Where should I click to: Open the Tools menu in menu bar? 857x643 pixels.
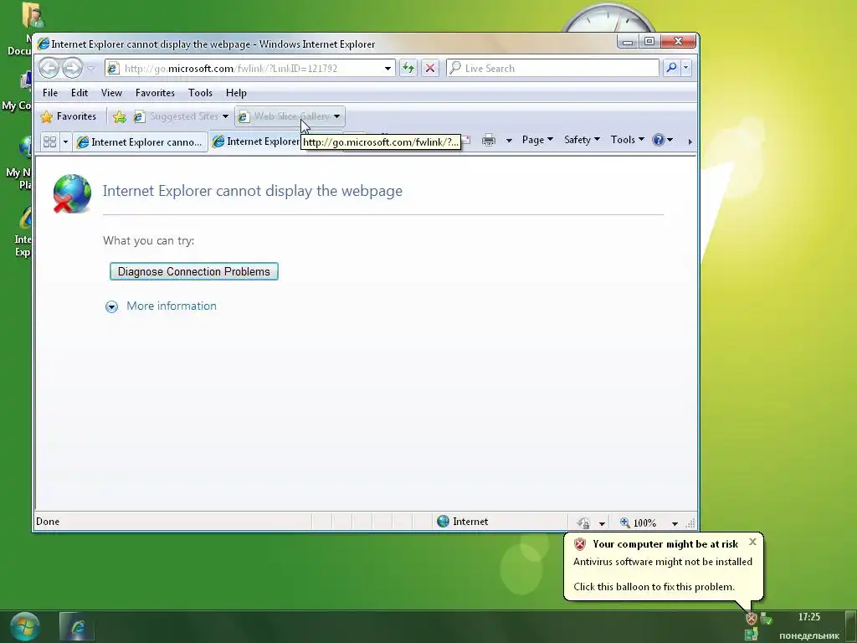click(200, 92)
